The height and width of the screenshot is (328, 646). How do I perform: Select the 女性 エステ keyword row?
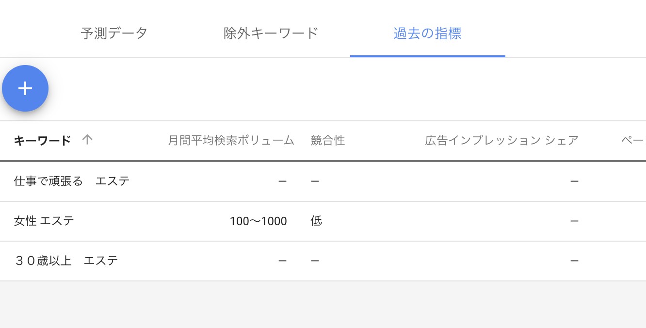click(323, 221)
